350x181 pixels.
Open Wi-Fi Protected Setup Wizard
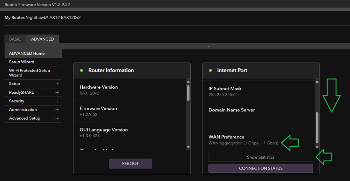click(29, 73)
